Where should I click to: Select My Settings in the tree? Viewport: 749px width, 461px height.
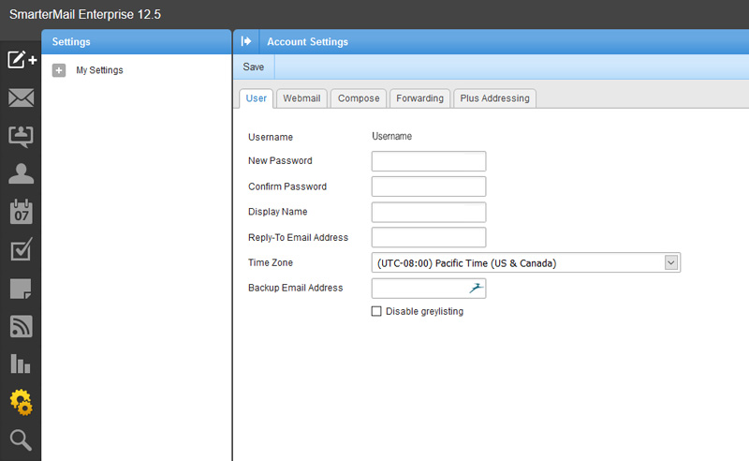99,70
